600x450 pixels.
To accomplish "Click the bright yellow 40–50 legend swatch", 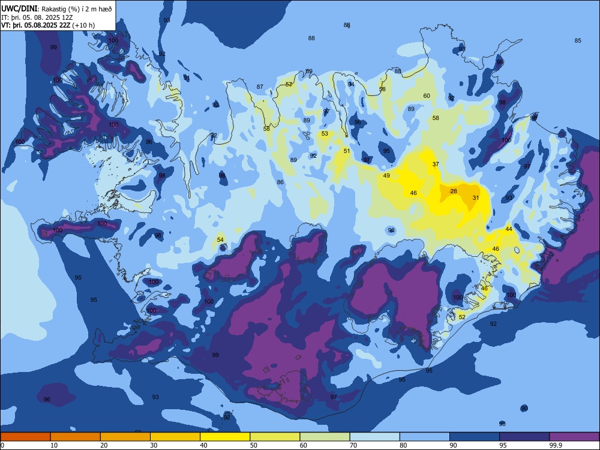I will click(225, 437).
